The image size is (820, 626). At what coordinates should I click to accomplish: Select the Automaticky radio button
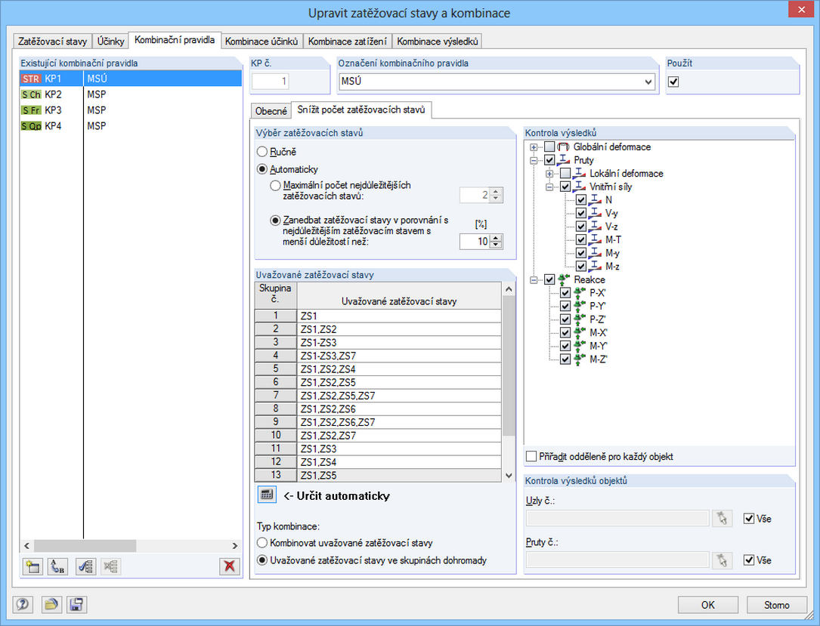tap(262, 169)
